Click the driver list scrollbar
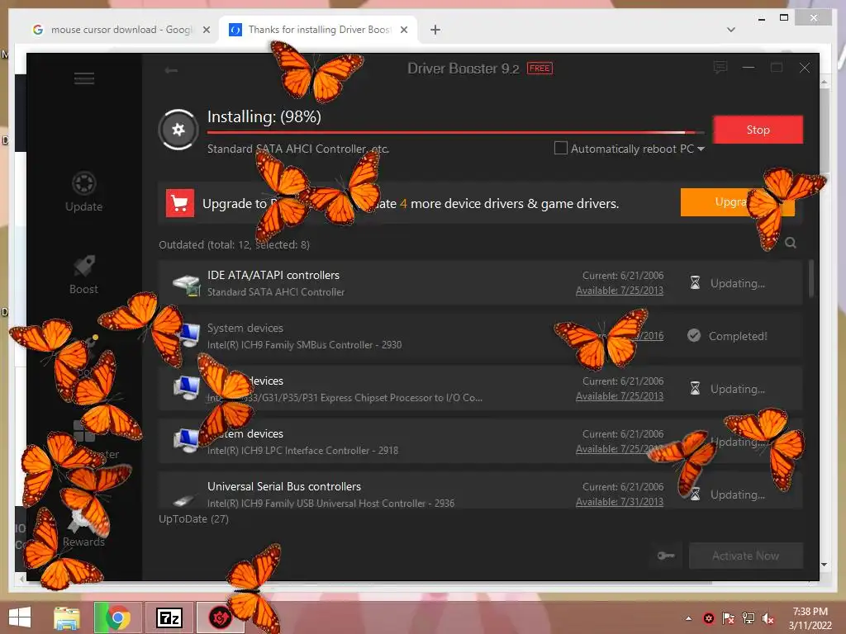 point(811,278)
